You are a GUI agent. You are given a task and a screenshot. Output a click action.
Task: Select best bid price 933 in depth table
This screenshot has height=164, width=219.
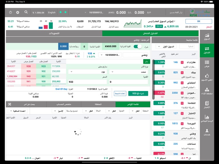[44, 66]
